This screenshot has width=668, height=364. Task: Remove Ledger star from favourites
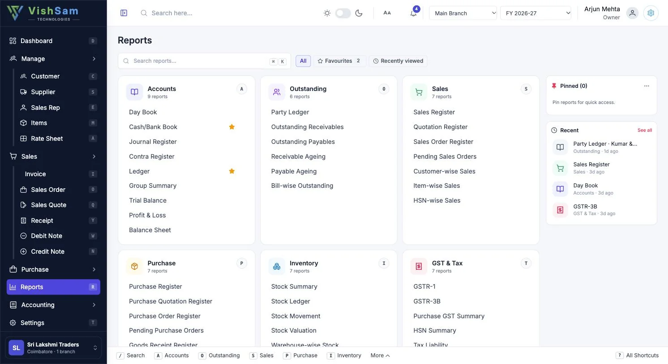pos(232,171)
